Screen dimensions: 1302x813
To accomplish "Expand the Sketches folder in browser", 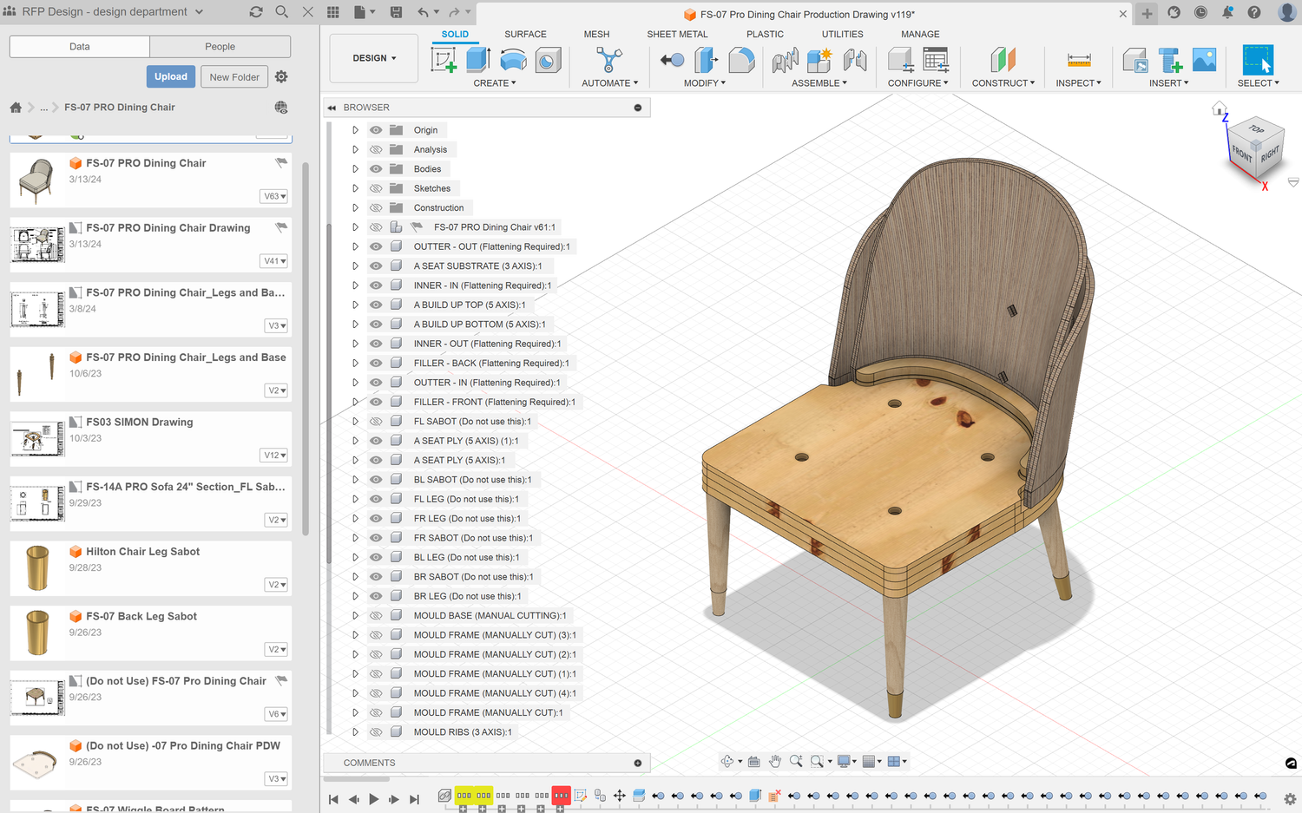I will click(x=355, y=188).
